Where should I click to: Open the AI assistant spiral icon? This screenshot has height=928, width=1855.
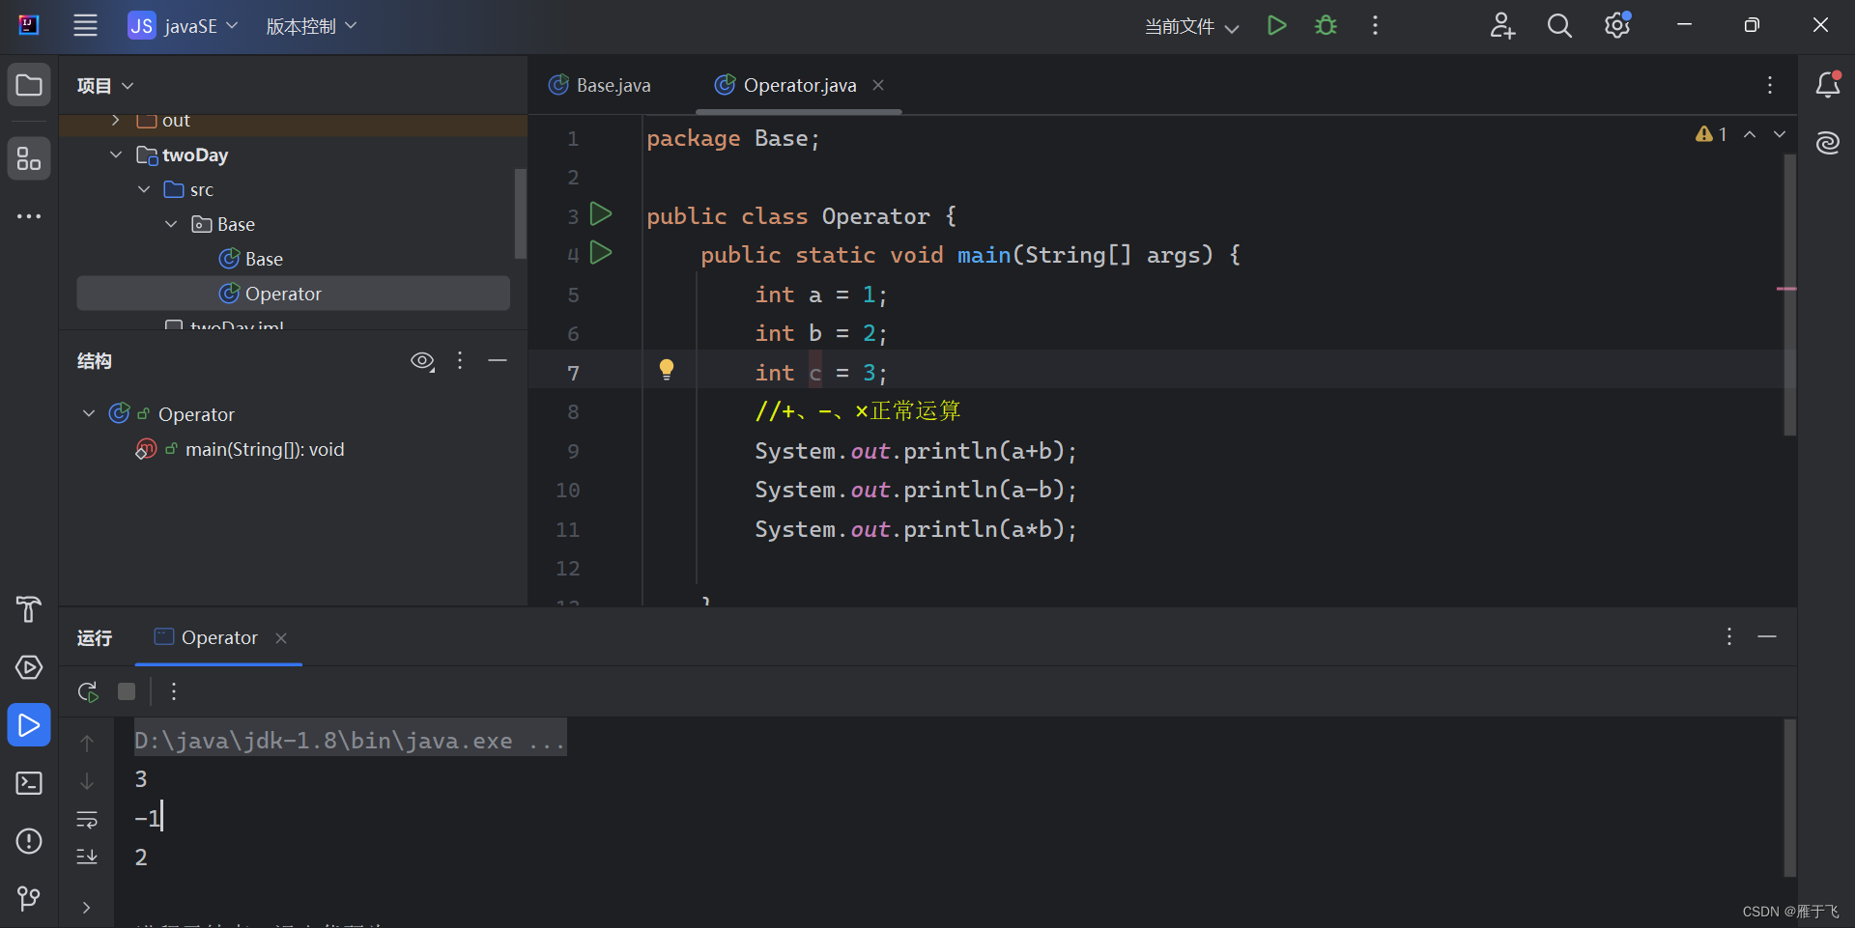pos(1827,143)
